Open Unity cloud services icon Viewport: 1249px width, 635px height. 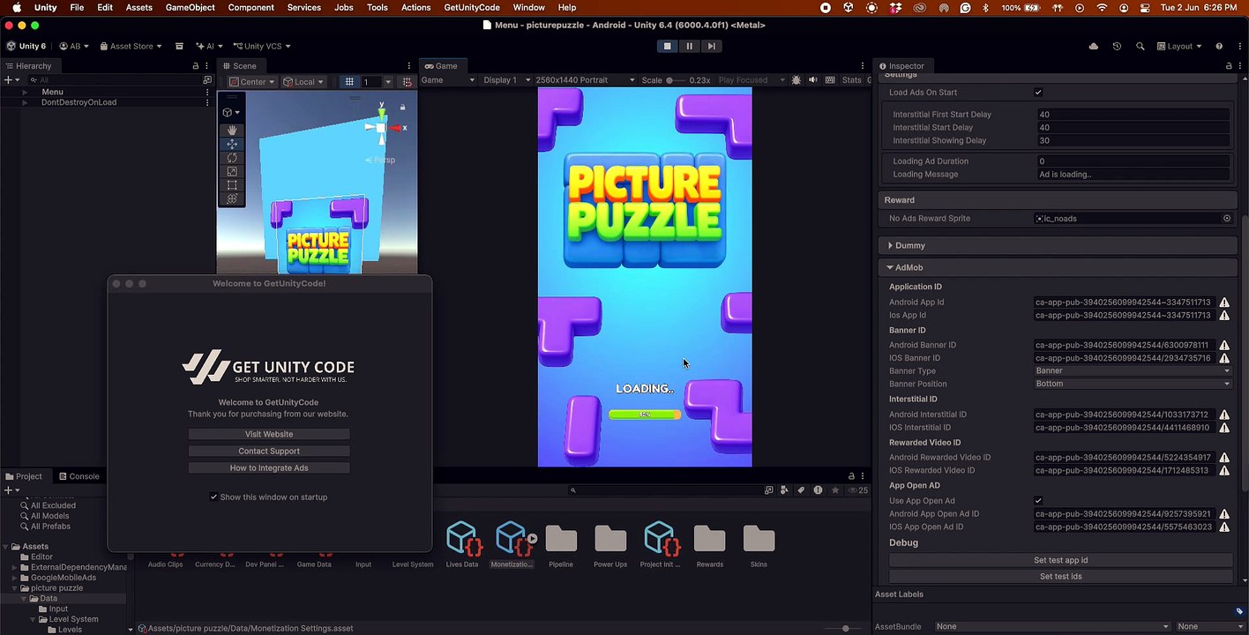1094,46
